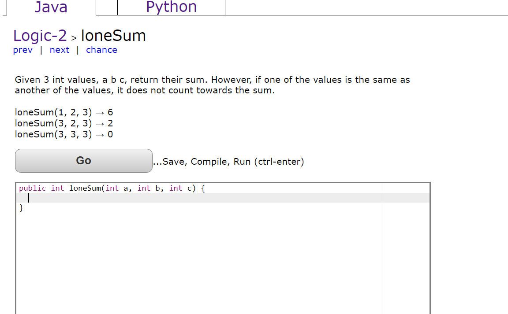Select the small blank tab between Java and Python
The image size is (508, 314).
click(x=106, y=7)
